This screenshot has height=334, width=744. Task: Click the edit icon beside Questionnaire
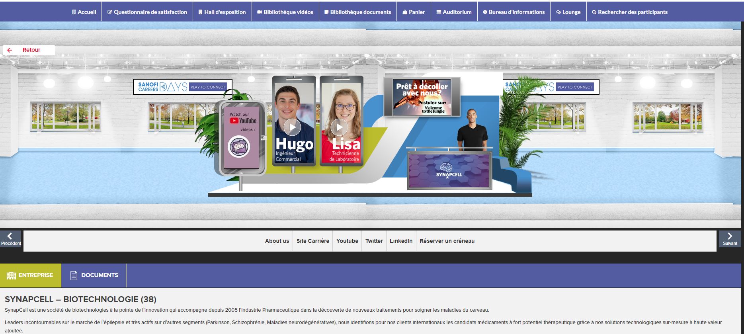(x=110, y=12)
